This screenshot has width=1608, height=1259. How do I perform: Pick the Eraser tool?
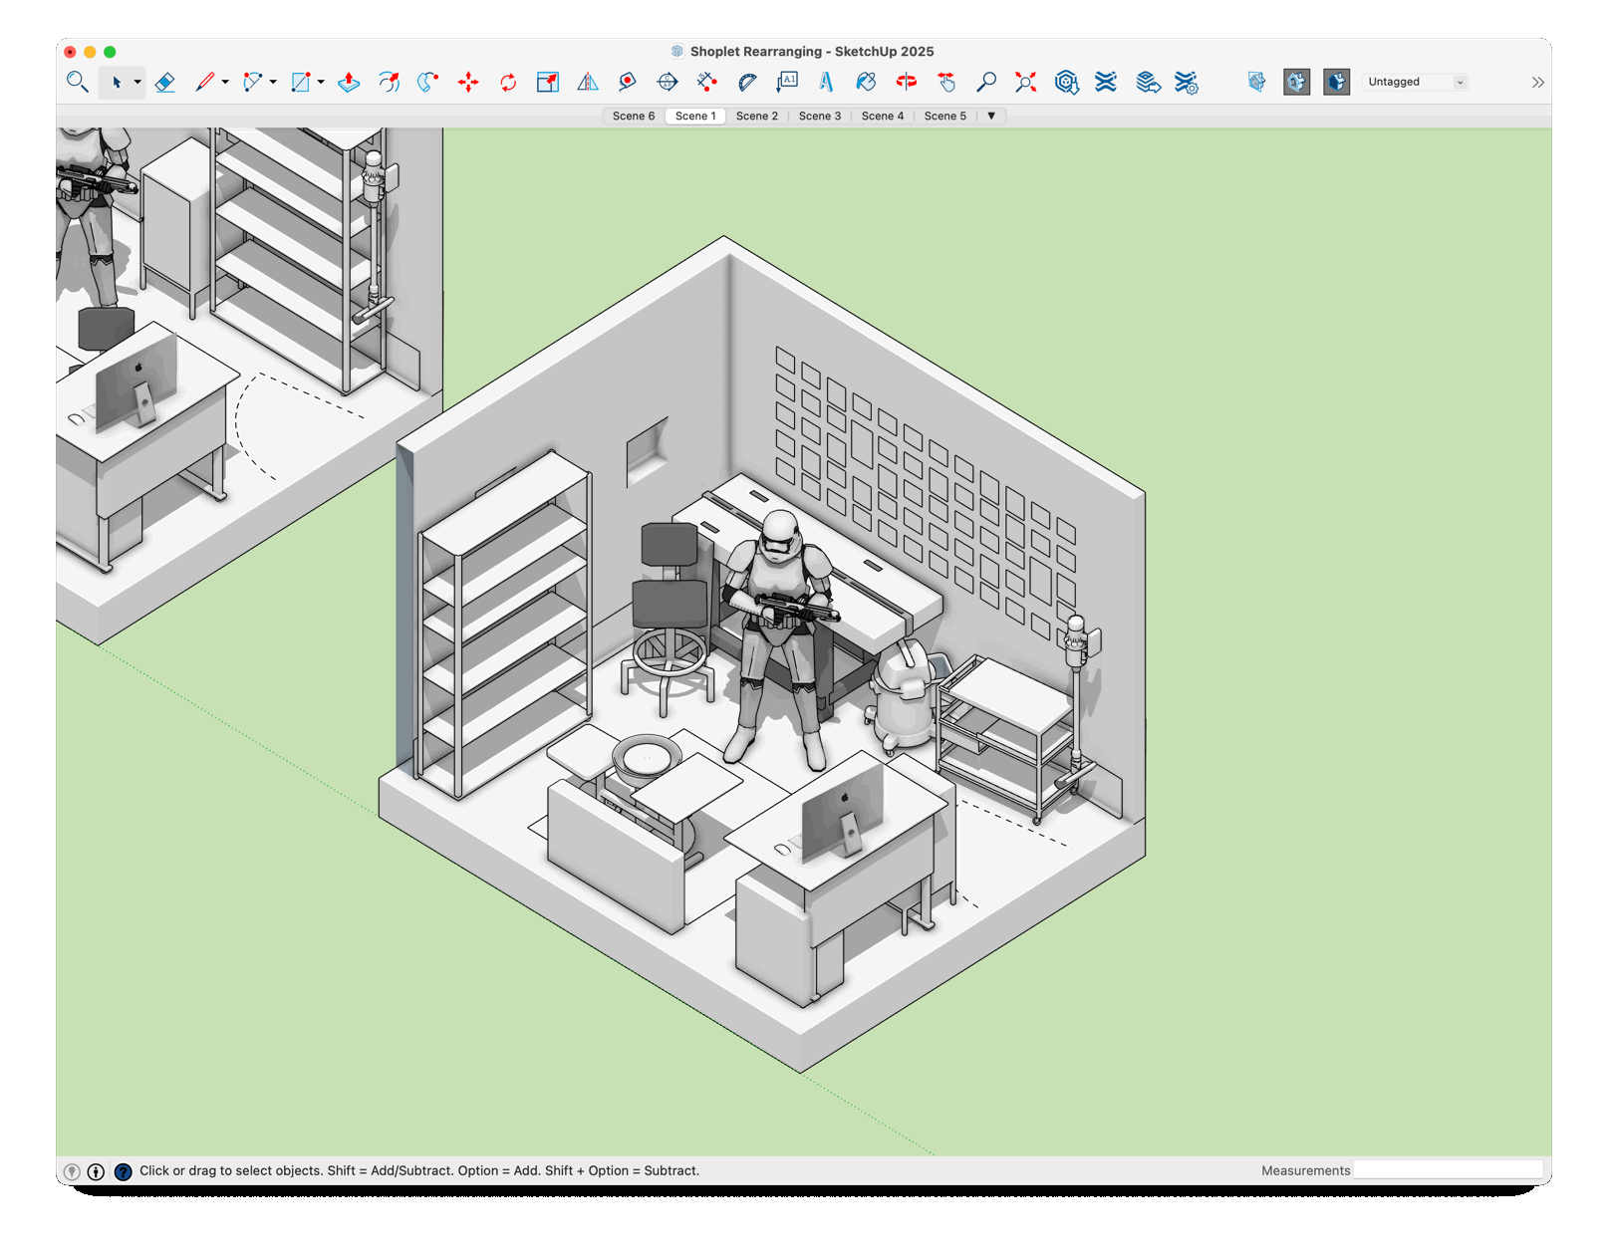[x=165, y=82]
